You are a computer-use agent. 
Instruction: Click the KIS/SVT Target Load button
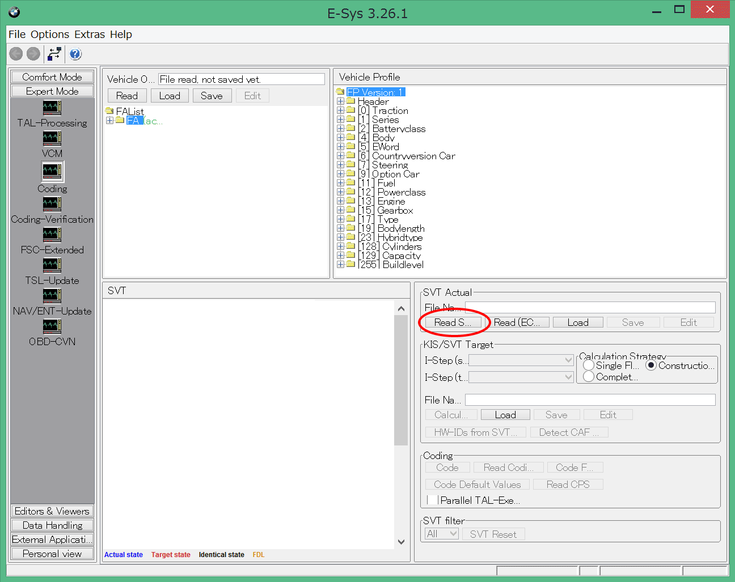tap(505, 415)
